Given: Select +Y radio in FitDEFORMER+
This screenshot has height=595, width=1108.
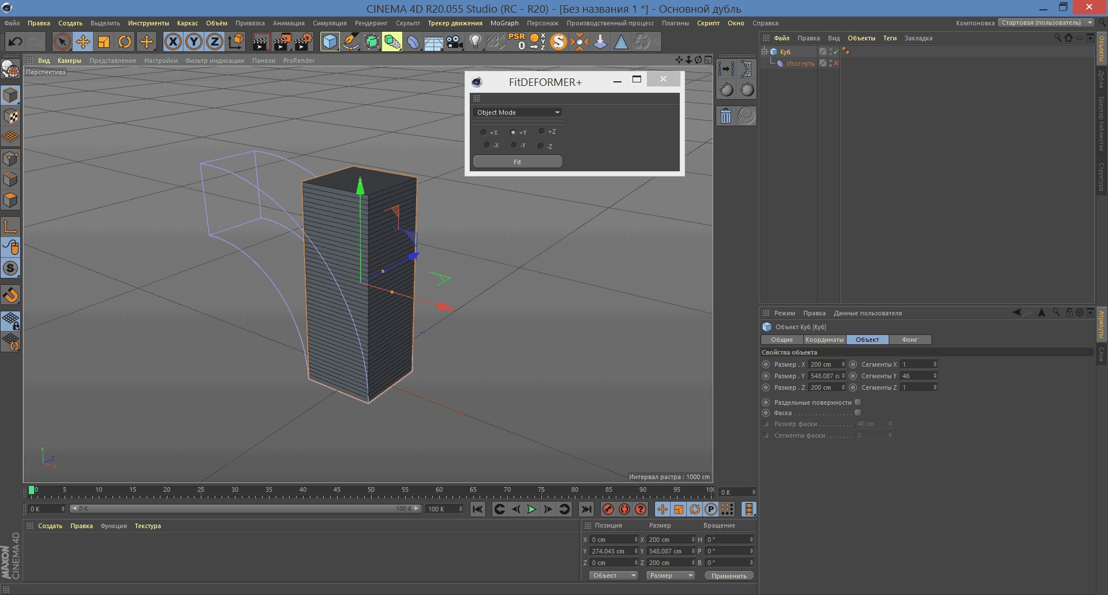Looking at the screenshot, I should 513,132.
